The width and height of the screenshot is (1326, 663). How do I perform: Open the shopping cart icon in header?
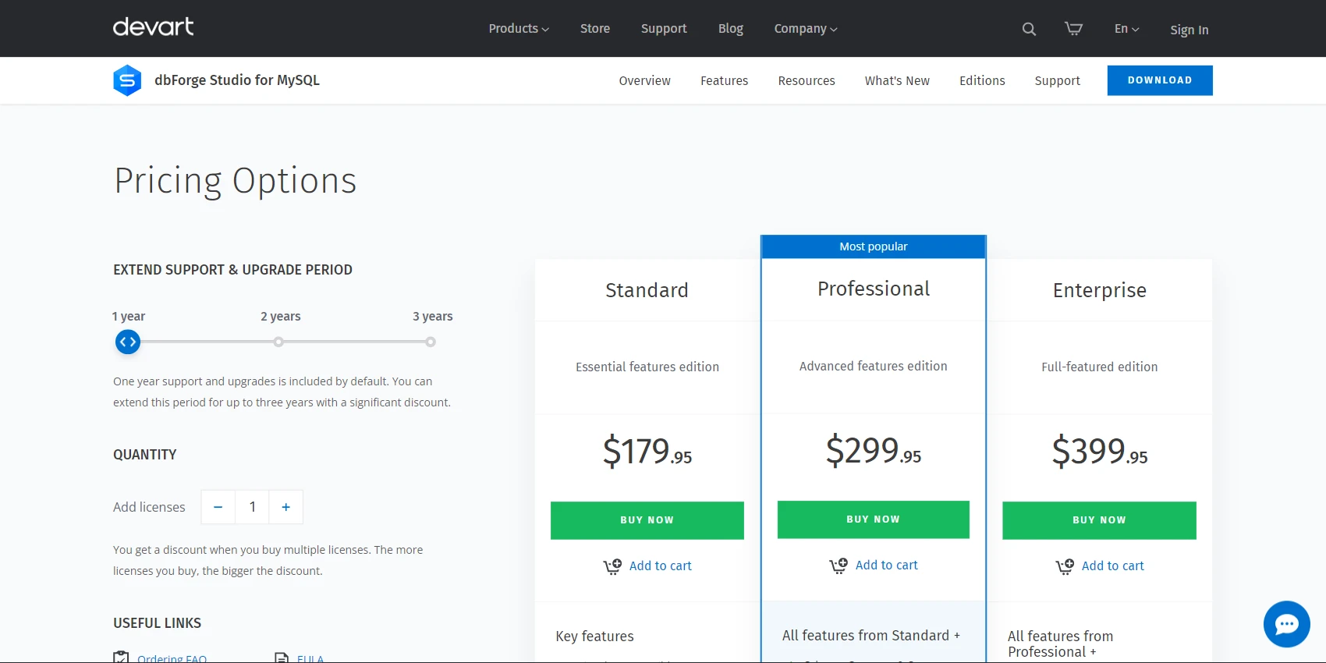tap(1074, 29)
